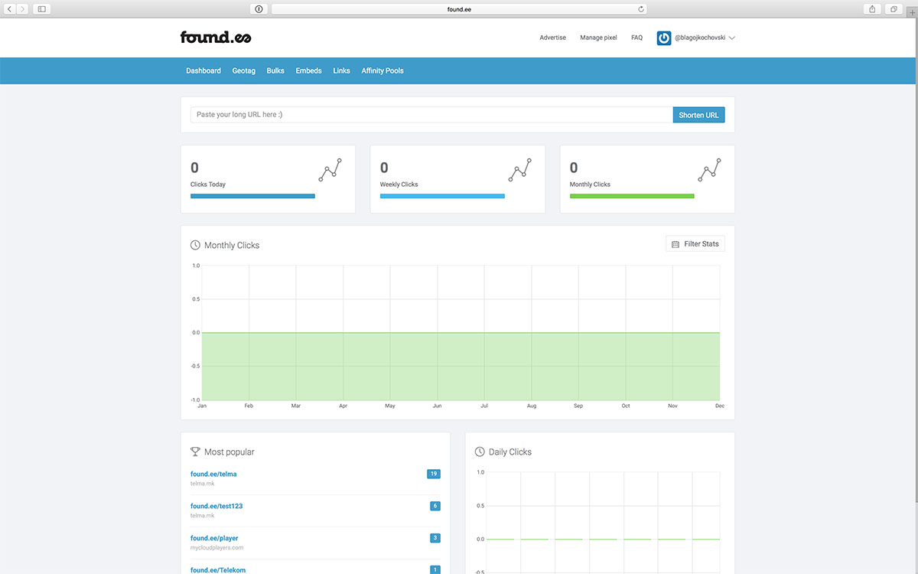Open the Manage pixel link
Image resolution: width=918 pixels, height=574 pixels.
coord(598,38)
